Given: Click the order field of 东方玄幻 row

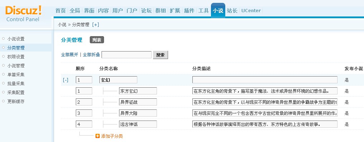Looking at the screenshot, I should tap(84, 91).
